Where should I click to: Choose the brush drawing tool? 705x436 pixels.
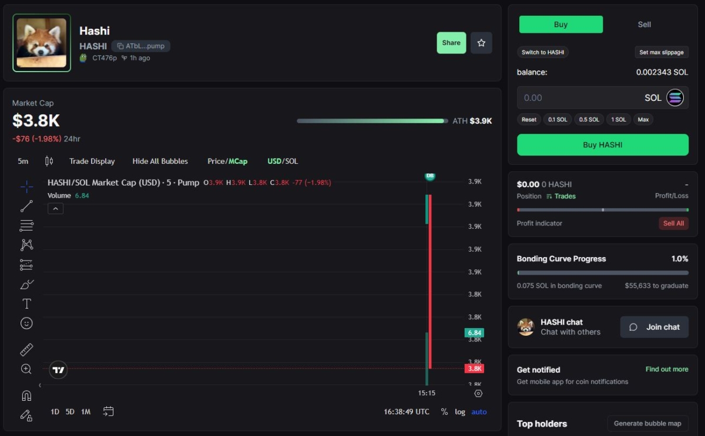tap(26, 285)
